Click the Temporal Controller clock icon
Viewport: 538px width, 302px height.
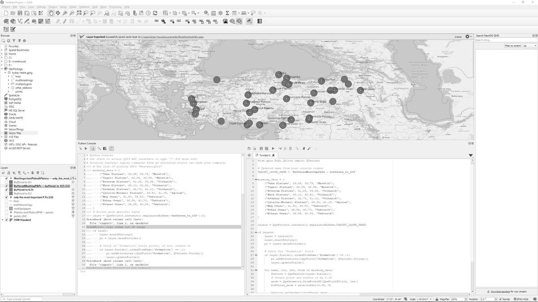click(148, 13)
